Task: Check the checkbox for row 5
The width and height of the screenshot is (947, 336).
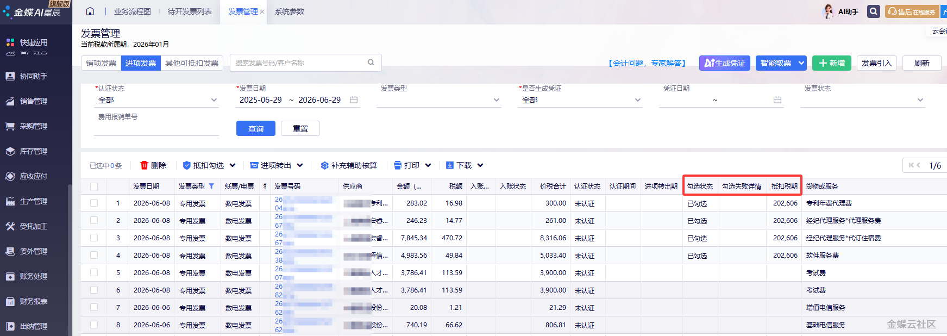Action: point(94,273)
